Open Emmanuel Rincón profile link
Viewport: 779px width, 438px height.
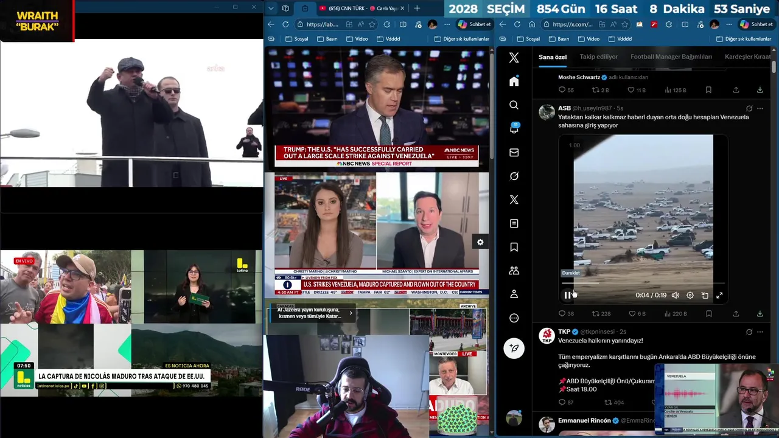(x=584, y=420)
